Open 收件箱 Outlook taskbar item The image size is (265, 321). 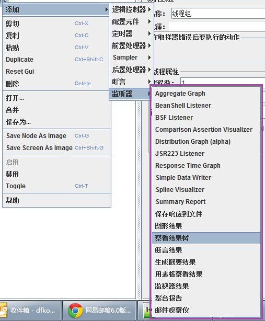(x=30, y=311)
